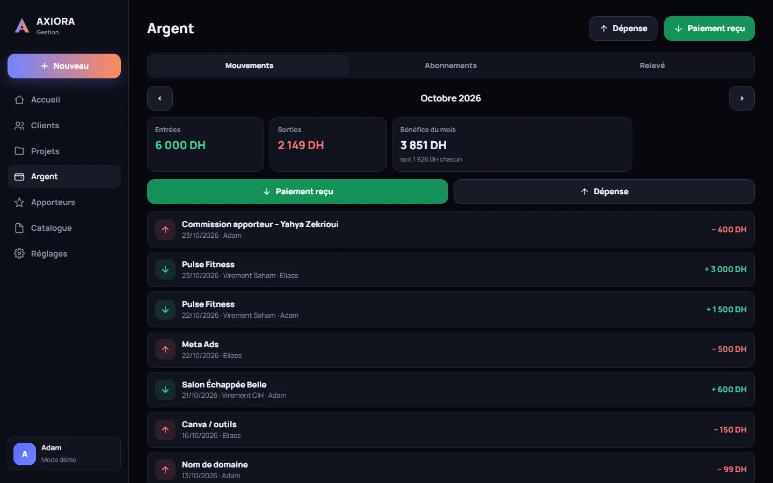The height and width of the screenshot is (483, 773).
Task: Click the green arrow icon on Pulse Fitness 1 500 DH row
Action: (165, 310)
